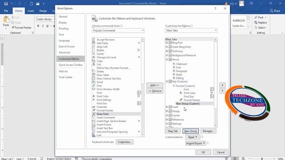Select Footnote command in commands list
Image resolution: width=285 pixels, height=160 pixels.
[116, 107]
